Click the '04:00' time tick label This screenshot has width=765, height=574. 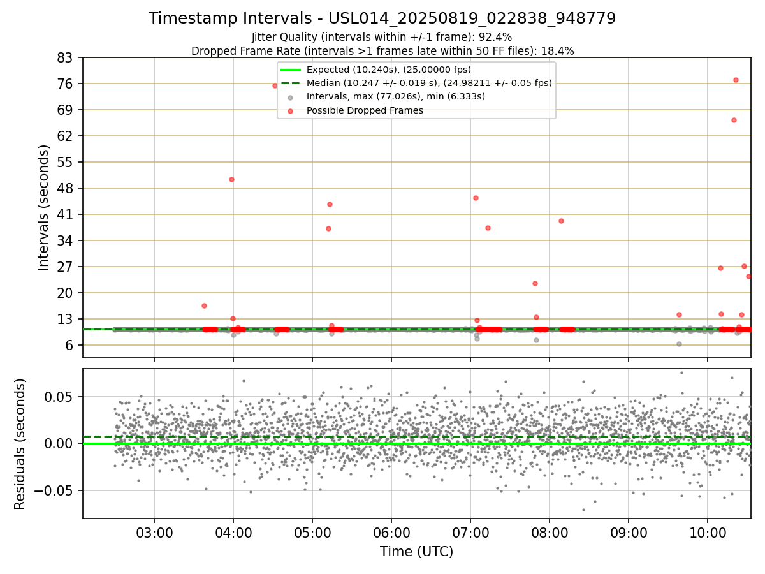[233, 532]
